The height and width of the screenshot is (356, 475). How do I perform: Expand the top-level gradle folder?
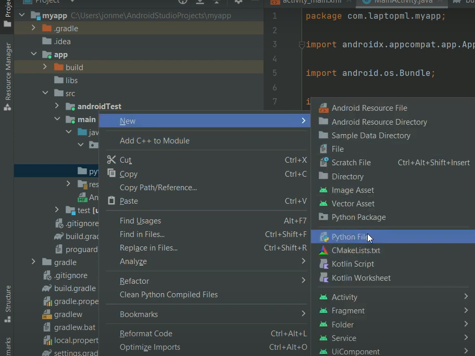pyautogui.click(x=33, y=262)
